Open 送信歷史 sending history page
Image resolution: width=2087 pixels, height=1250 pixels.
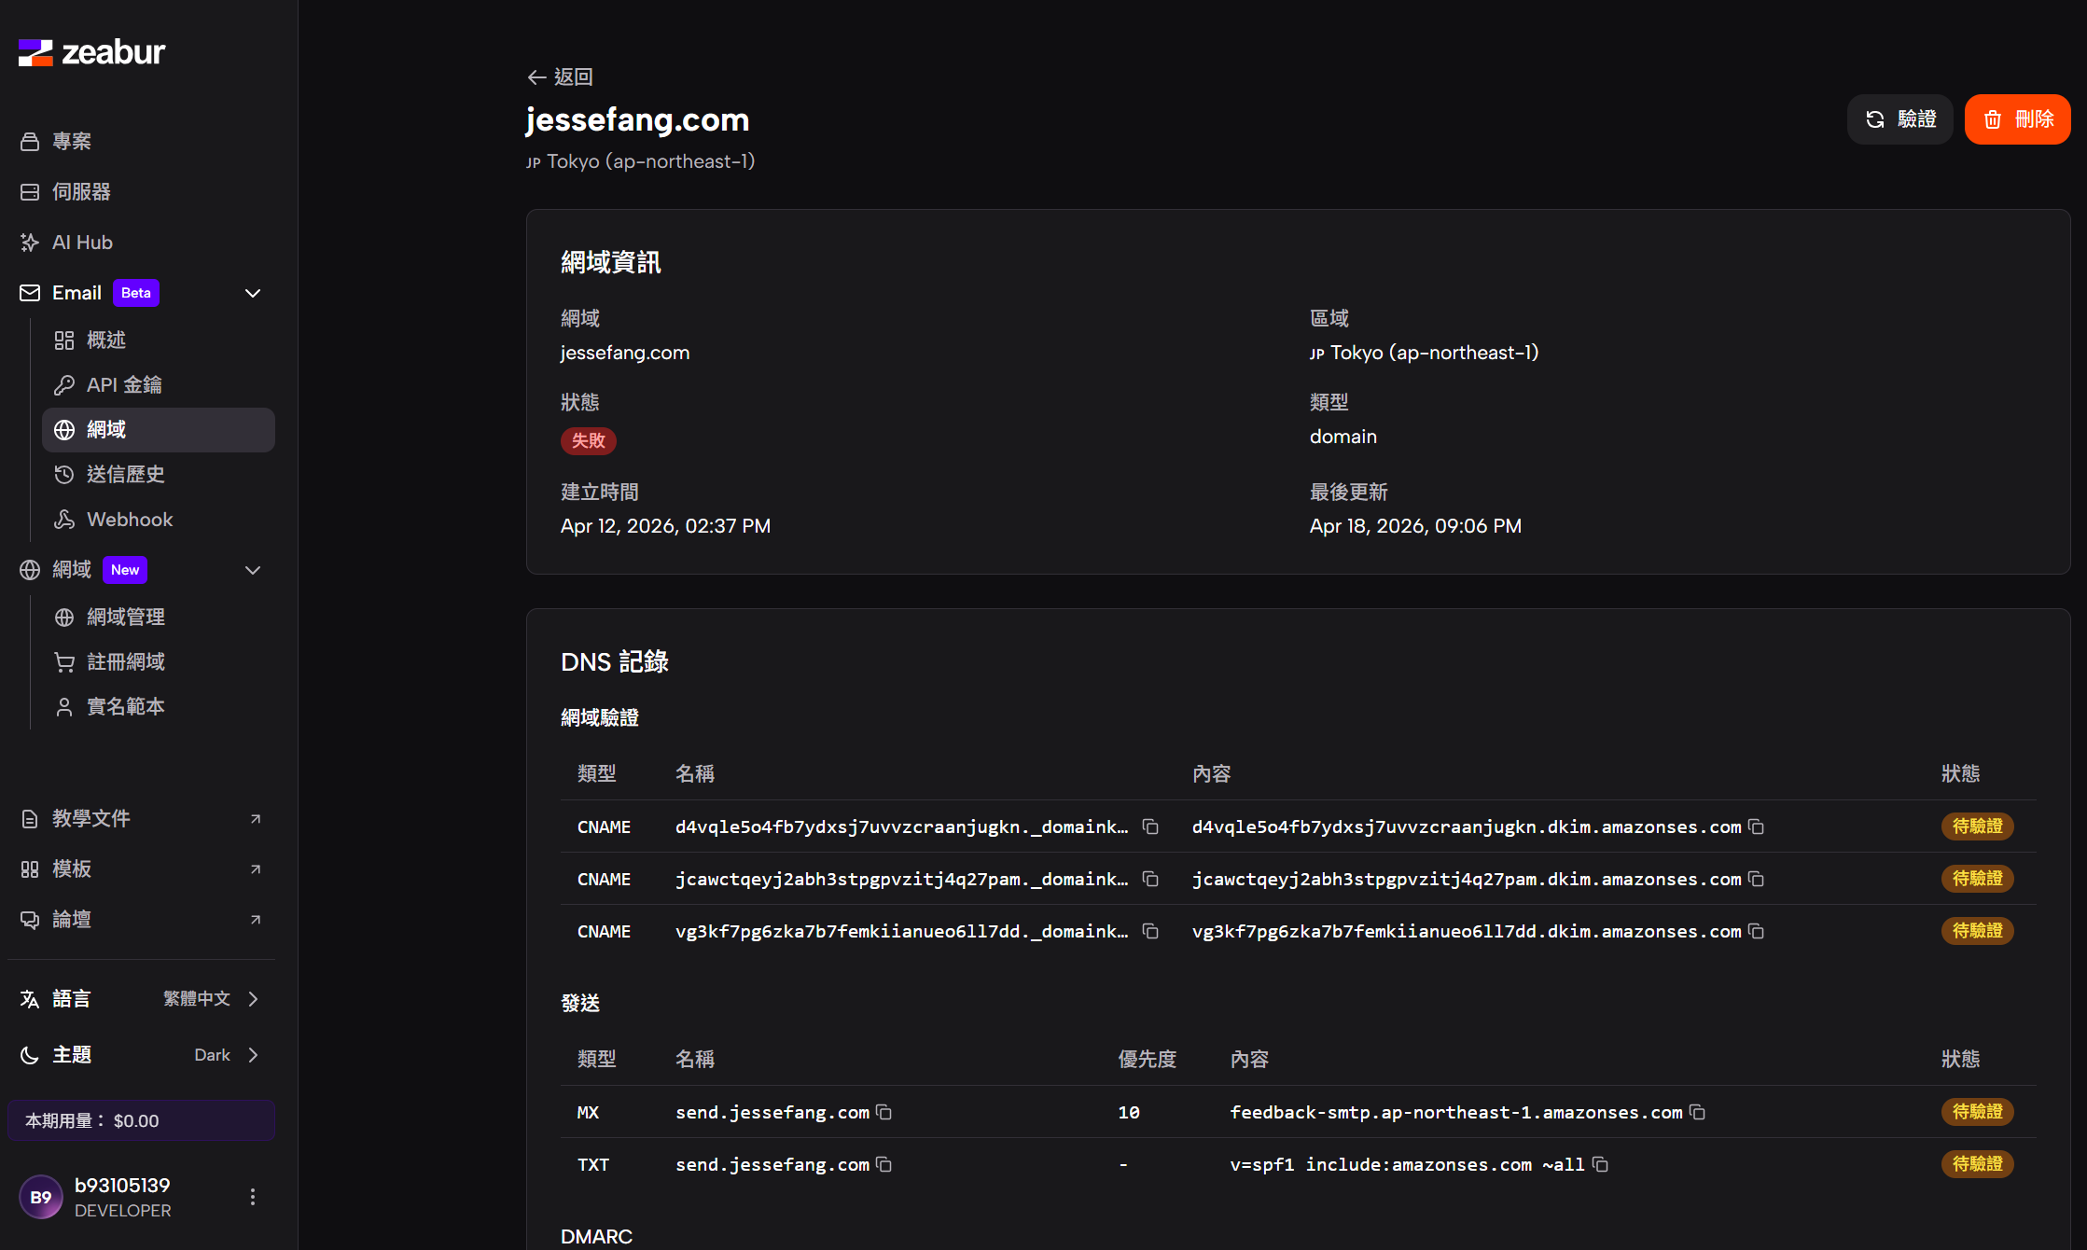pyautogui.click(x=125, y=475)
